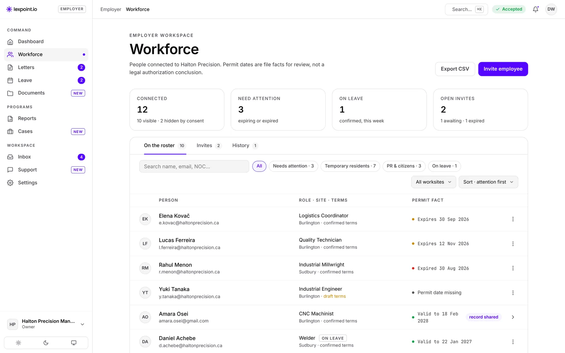The image size is (565, 353).
Task: Open row menu for Daniel Achebe
Action: (513, 342)
